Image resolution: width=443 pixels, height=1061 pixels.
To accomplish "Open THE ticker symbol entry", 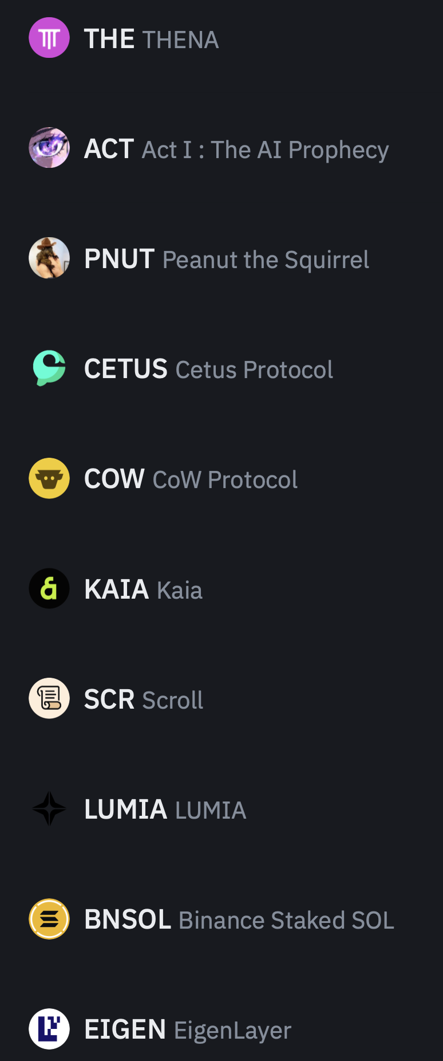I will point(109,39).
